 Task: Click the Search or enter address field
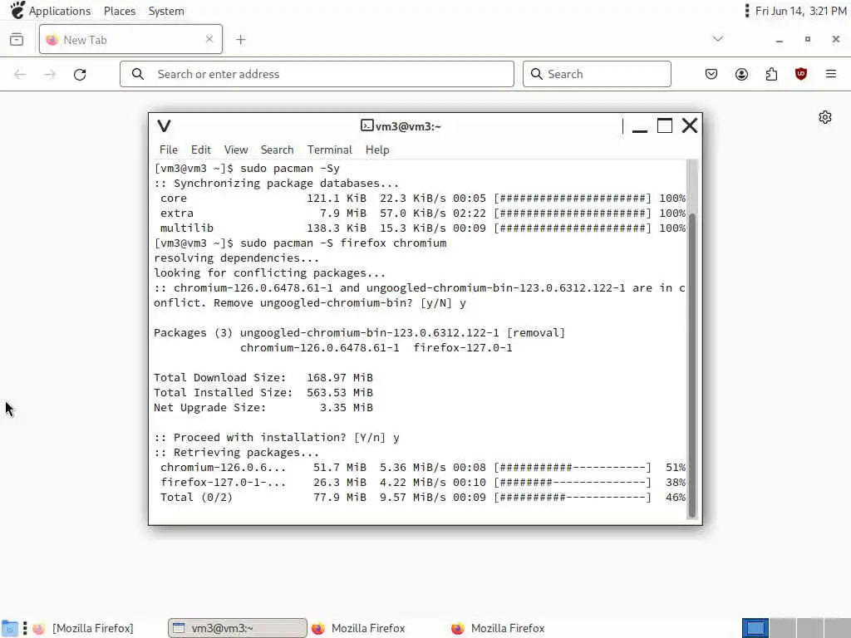[317, 74]
